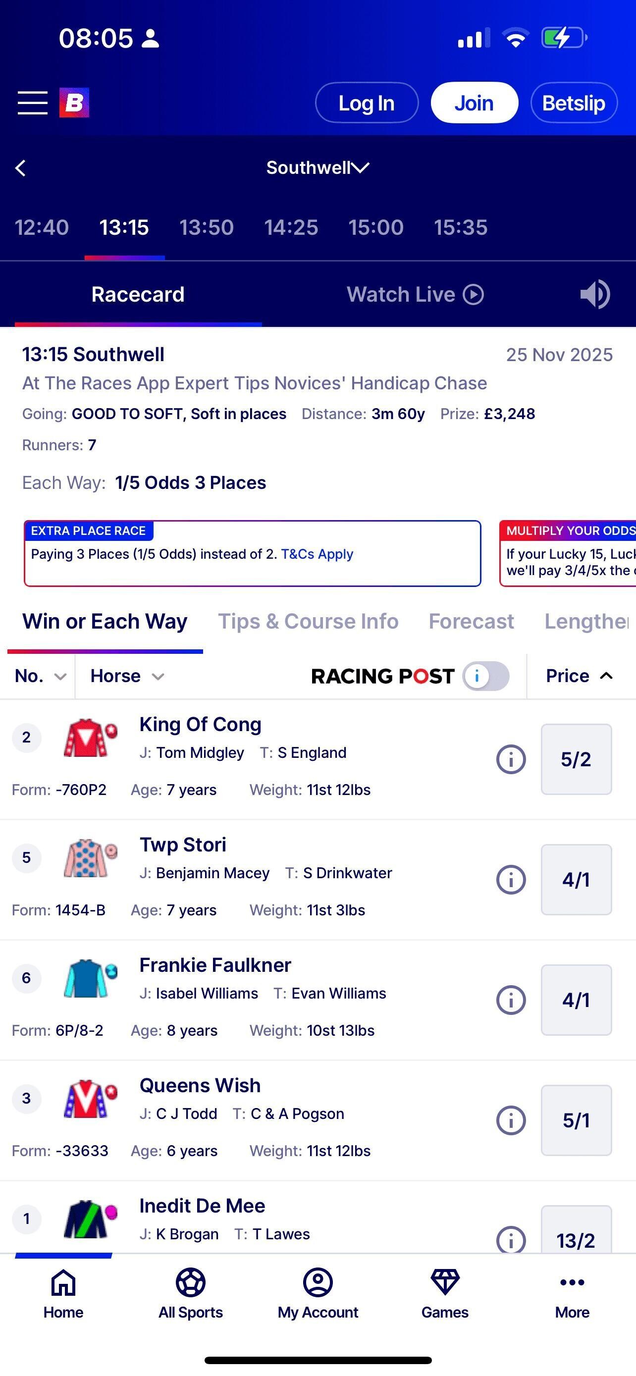The width and height of the screenshot is (636, 1376).
Task: Toggle the Racing Post info switch
Action: pos(486,676)
